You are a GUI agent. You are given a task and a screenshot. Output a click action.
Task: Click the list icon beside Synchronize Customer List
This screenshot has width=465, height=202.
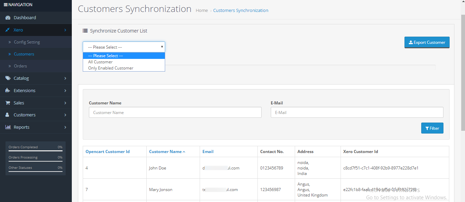(85, 31)
